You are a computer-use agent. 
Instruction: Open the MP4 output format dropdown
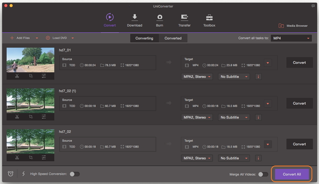tap(291, 38)
